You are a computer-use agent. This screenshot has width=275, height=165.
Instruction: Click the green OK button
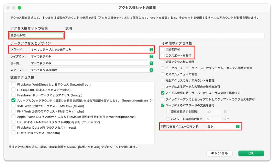click(x=251, y=153)
